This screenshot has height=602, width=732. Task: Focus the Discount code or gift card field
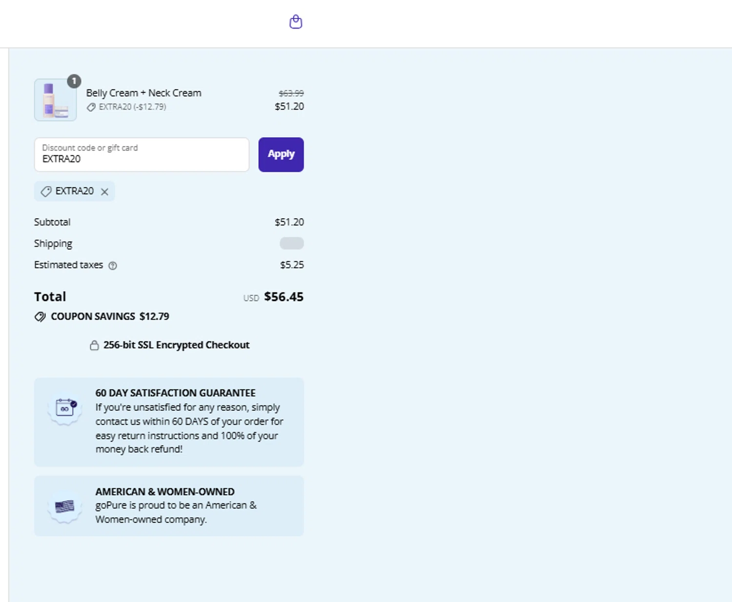142,154
